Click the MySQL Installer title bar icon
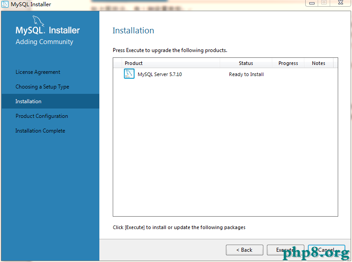 pos(5,4)
